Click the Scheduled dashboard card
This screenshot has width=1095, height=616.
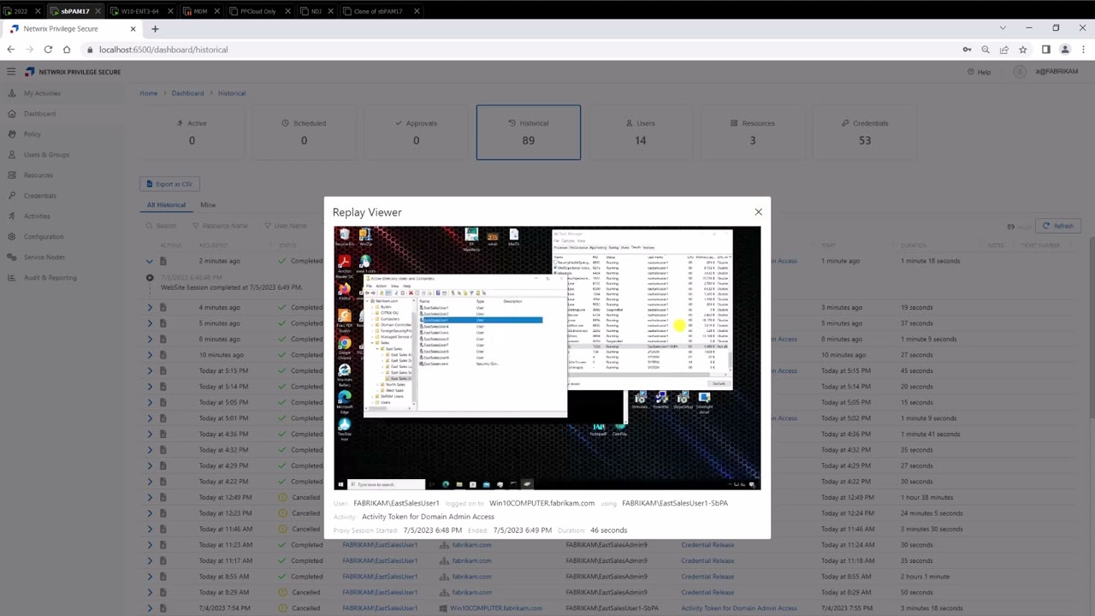coord(304,133)
